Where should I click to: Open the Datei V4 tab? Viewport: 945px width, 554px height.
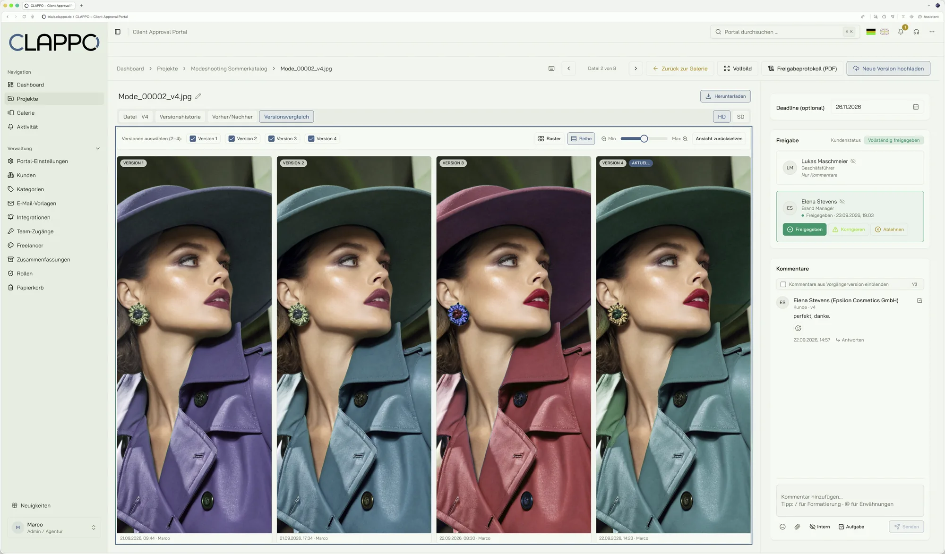(136, 117)
